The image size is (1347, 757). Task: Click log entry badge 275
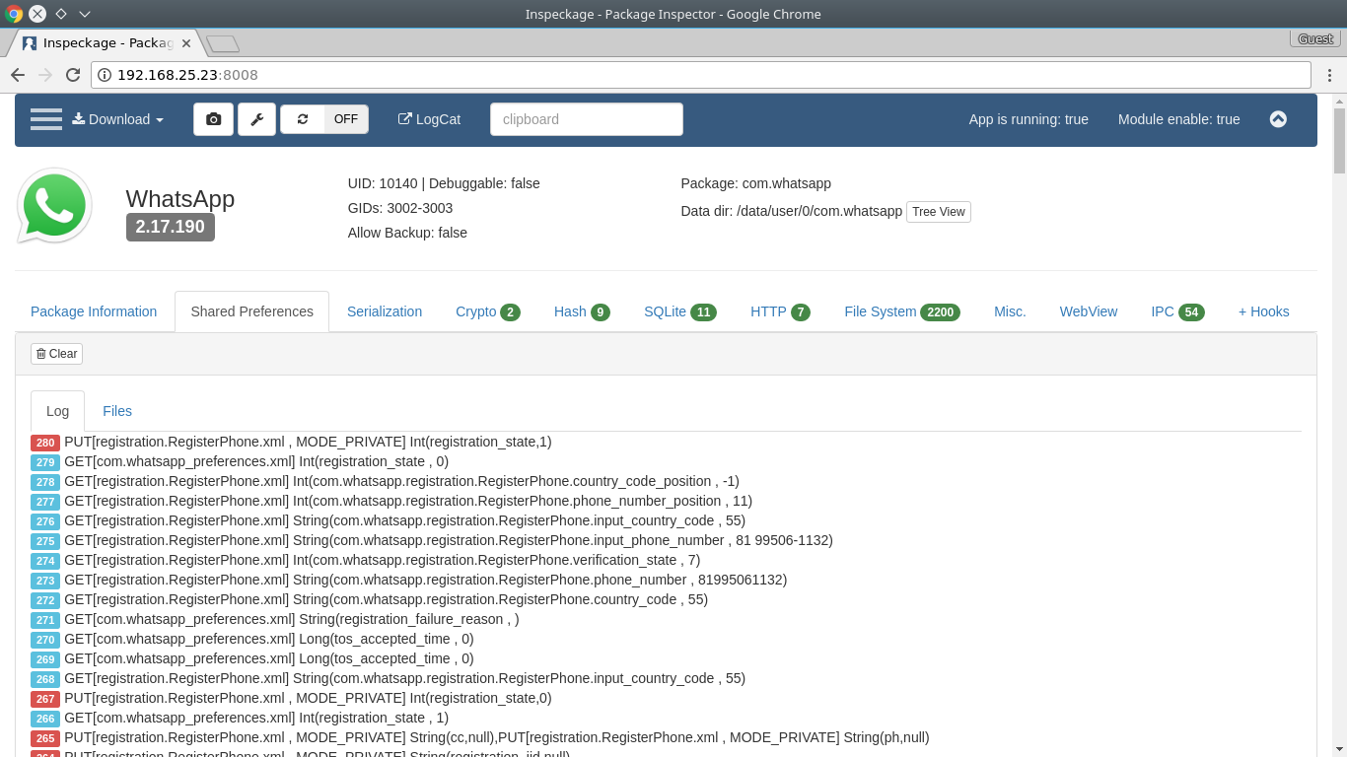pos(45,541)
